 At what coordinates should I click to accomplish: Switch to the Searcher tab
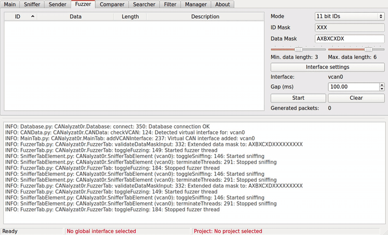144,4
